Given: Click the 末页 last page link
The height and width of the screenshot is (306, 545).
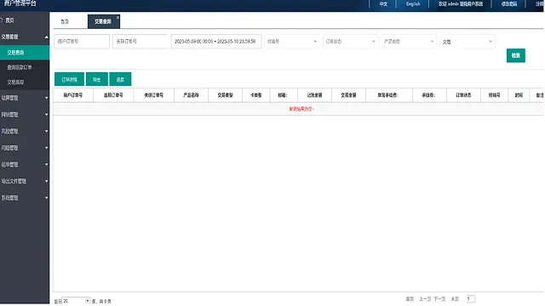Looking at the screenshot, I should coord(455,299).
